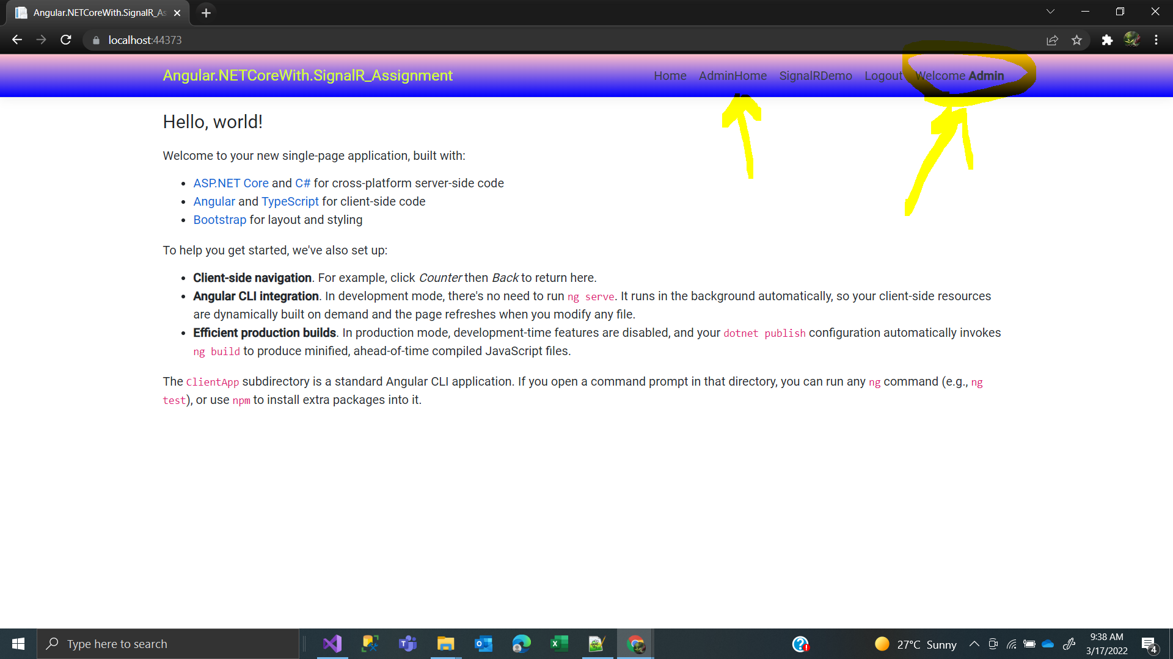This screenshot has height=659, width=1173.
Task: Open the Chrome extensions puzzle icon
Action: pyautogui.click(x=1107, y=40)
